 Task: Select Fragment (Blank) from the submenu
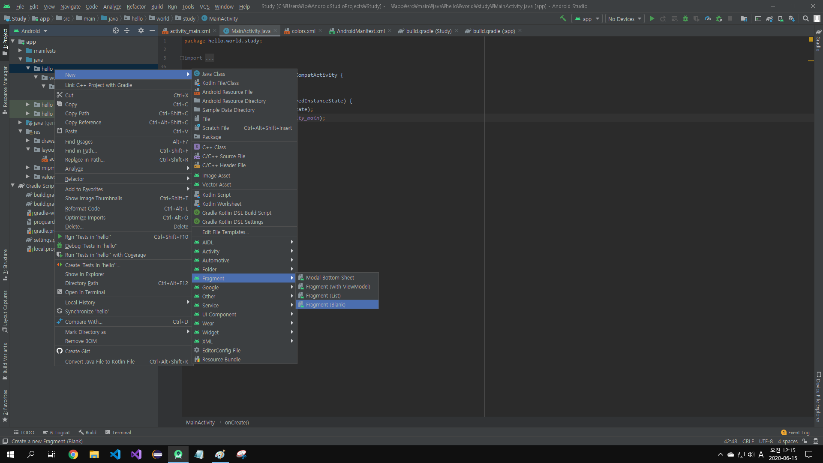tap(325, 304)
